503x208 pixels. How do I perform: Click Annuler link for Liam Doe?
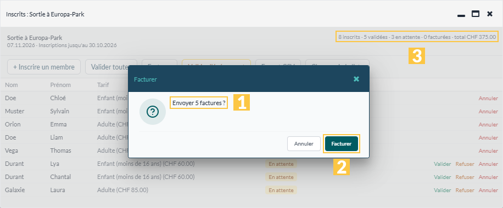click(488, 137)
